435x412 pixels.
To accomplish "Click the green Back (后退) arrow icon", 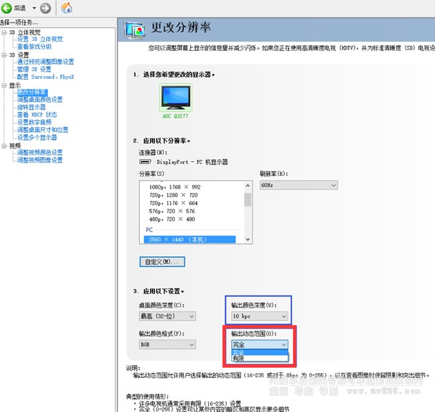I will tap(7, 8).
